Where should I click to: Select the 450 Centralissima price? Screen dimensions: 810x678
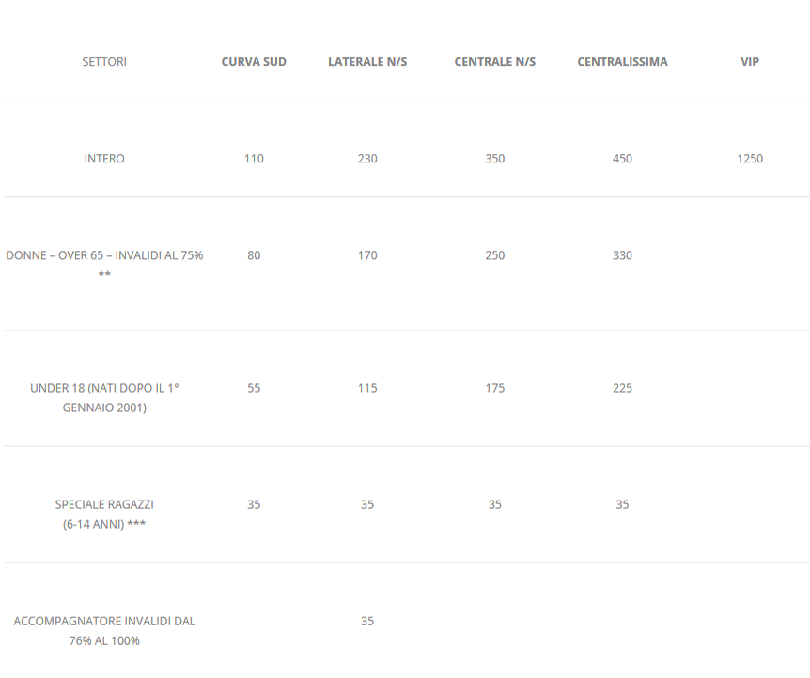click(622, 159)
